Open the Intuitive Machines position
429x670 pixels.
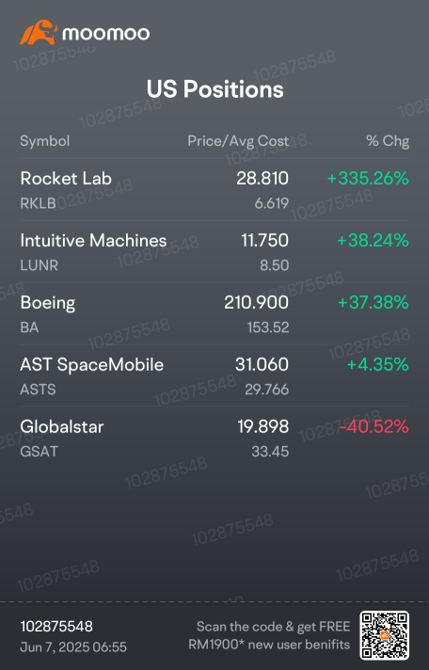214,251
